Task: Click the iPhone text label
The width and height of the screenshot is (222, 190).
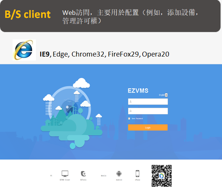Action: (137, 180)
